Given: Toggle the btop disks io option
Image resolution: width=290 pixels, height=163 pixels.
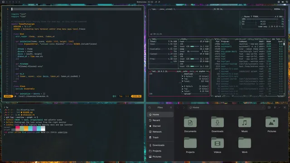Looking at the screenshot, I should coord(207,39).
